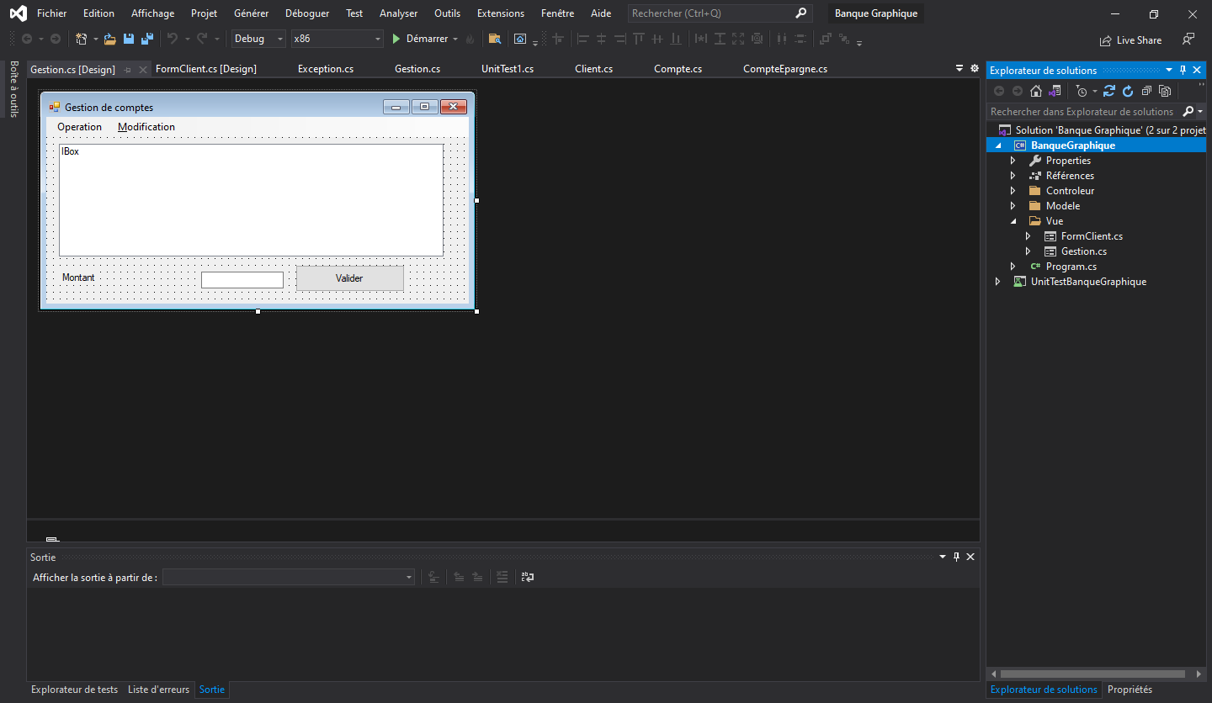Image resolution: width=1212 pixels, height=703 pixels.
Task: Open the Operation menu in the form designer
Action: coord(79,127)
